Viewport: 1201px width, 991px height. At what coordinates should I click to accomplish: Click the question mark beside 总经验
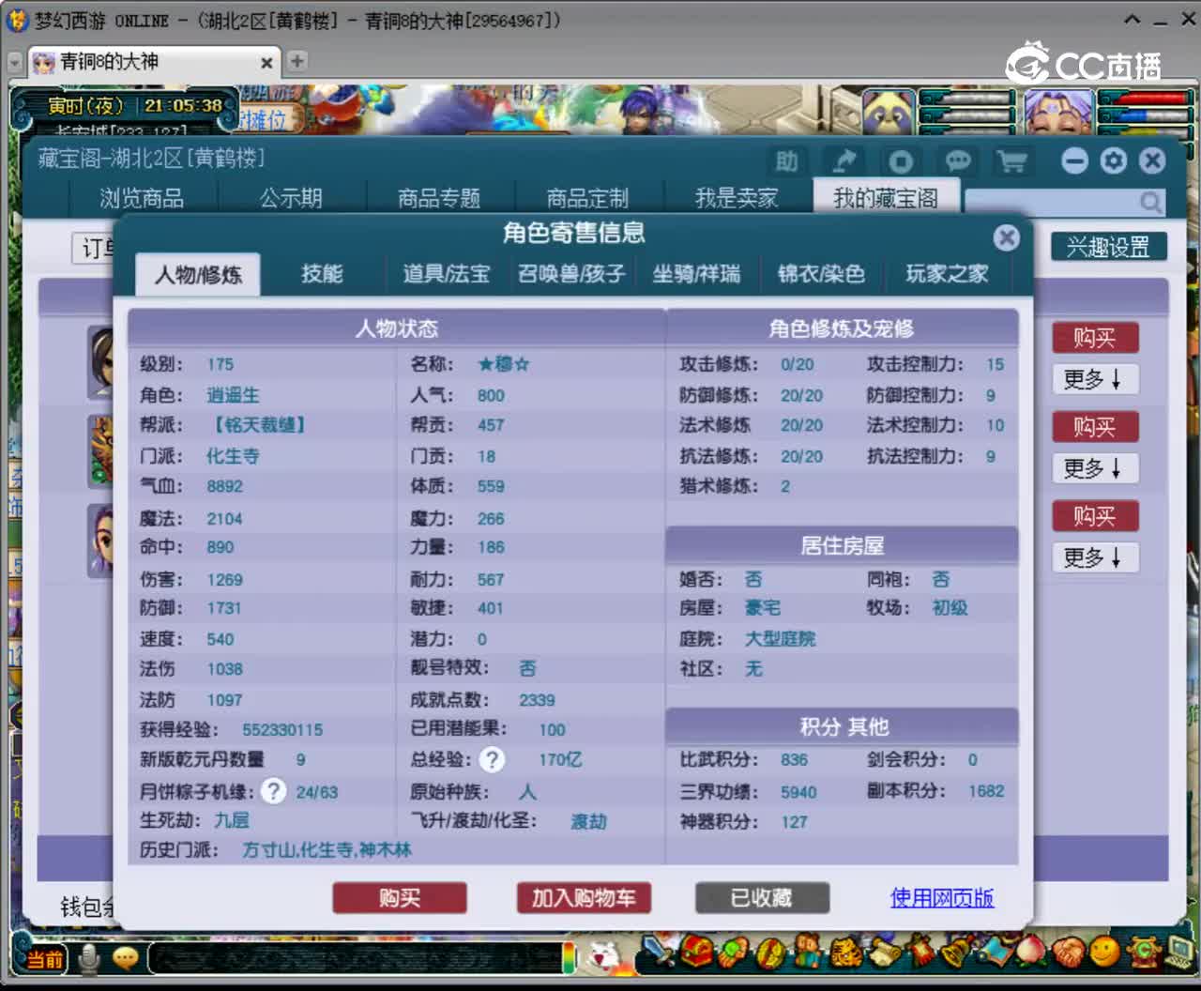coord(492,759)
